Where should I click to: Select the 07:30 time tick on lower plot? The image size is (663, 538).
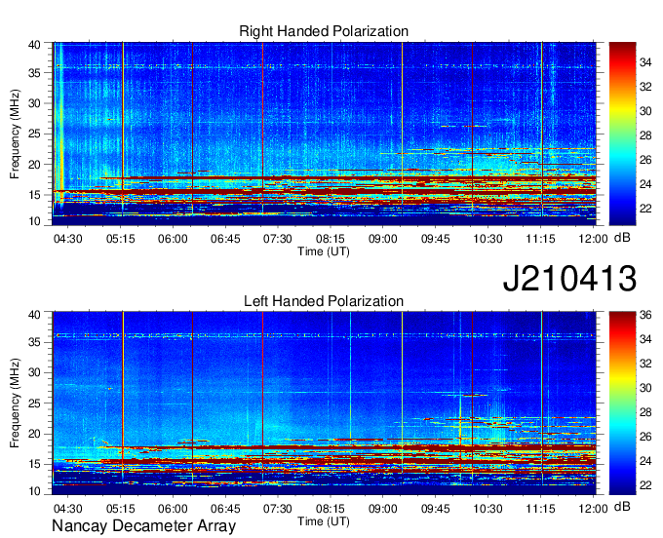278,509
